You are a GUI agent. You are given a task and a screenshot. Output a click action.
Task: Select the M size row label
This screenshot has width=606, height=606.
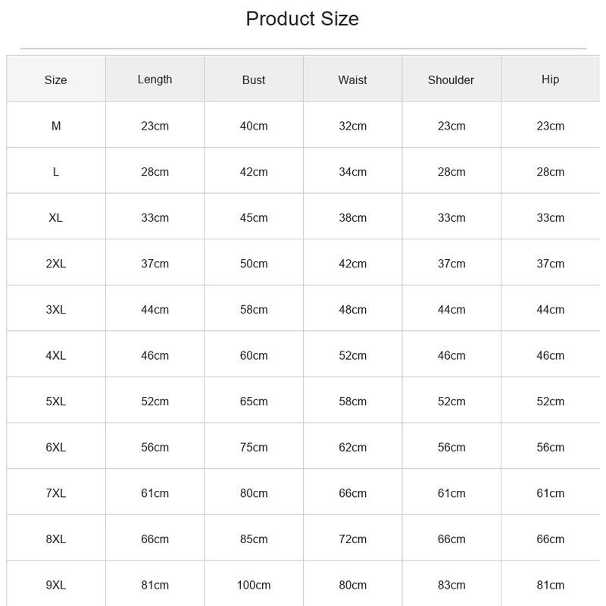point(55,126)
